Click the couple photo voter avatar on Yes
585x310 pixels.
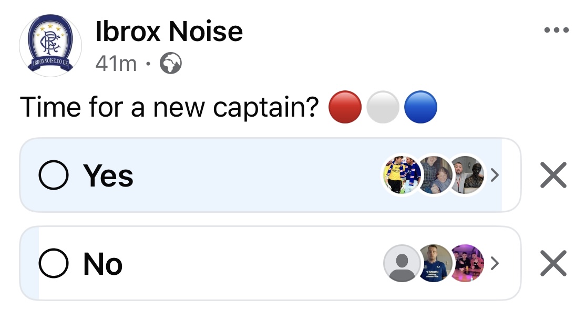434,175
